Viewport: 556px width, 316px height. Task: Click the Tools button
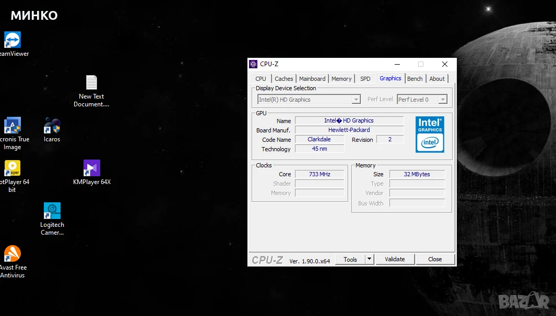[x=350, y=259]
